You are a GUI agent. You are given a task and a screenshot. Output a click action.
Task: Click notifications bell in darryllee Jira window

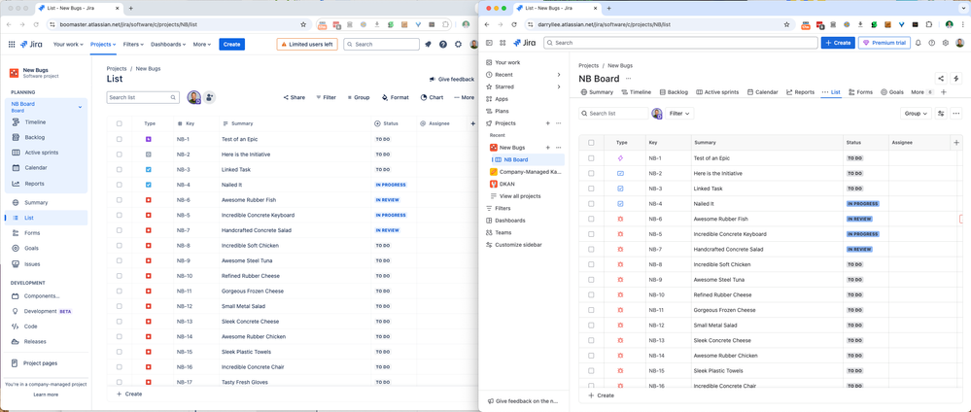919,43
